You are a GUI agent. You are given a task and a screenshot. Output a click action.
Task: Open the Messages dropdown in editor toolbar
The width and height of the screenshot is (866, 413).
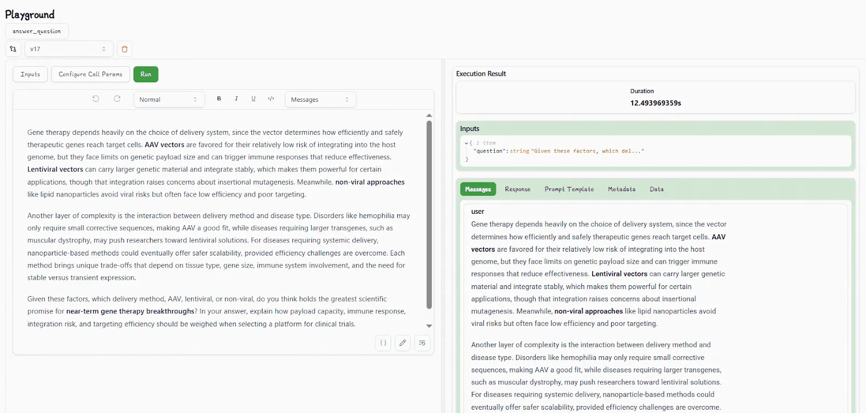pyautogui.click(x=320, y=100)
